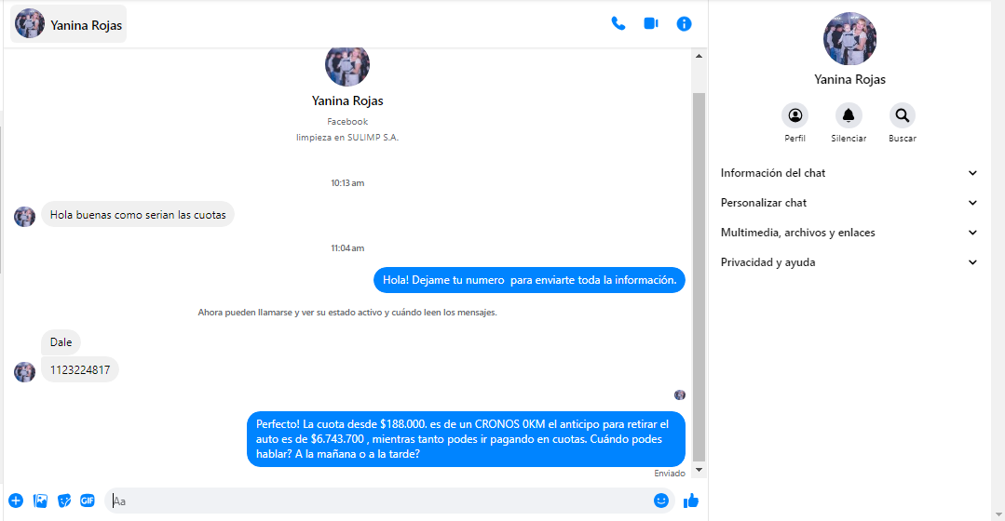Silenciar this conversation's notifications
The image size is (1005, 521).
849,123
